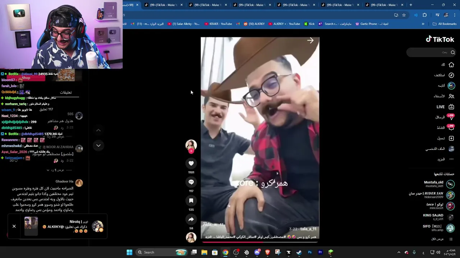Bookmark this page with star icon

404,15
